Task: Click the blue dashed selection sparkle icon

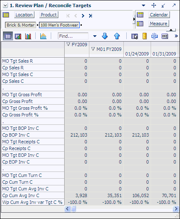Action: click(x=154, y=36)
